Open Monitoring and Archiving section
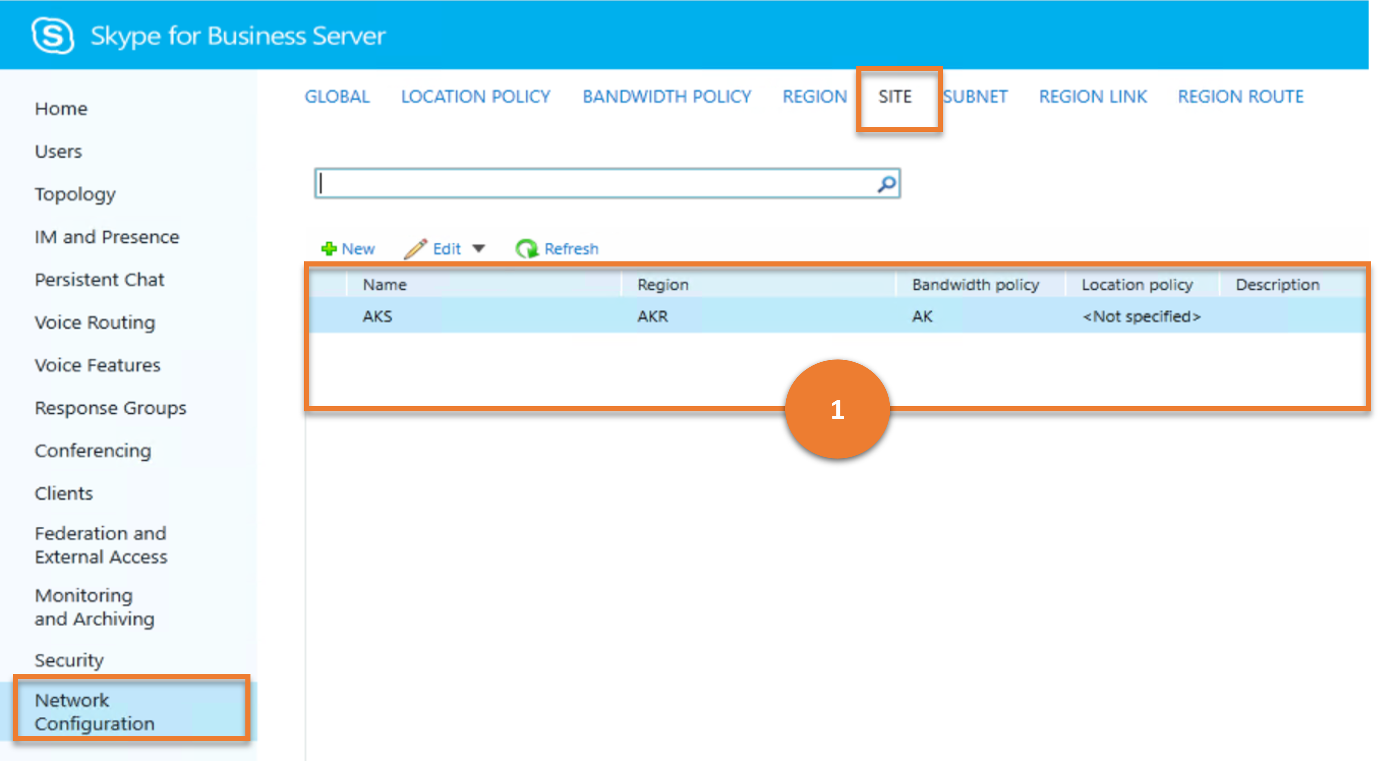This screenshot has height=761, width=1378. coord(95,607)
